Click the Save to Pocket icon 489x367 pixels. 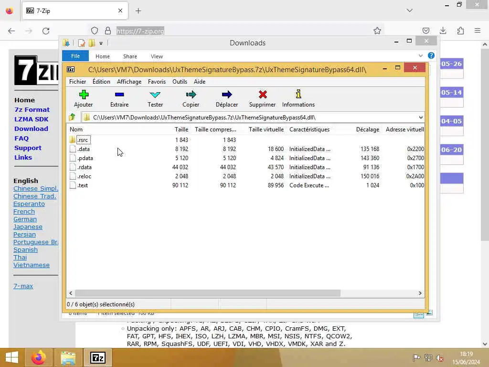(425, 31)
